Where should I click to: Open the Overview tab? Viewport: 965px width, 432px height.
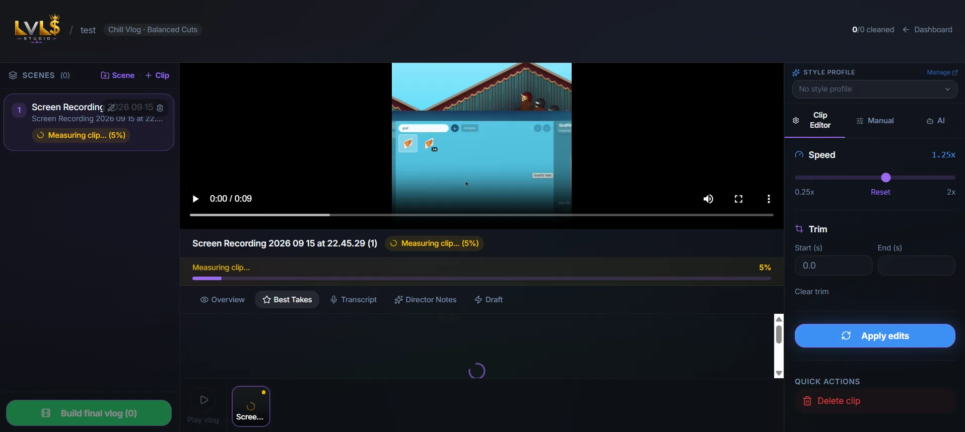click(x=223, y=300)
